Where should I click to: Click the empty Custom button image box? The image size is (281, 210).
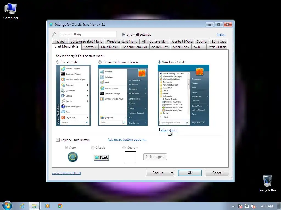coord(130,157)
